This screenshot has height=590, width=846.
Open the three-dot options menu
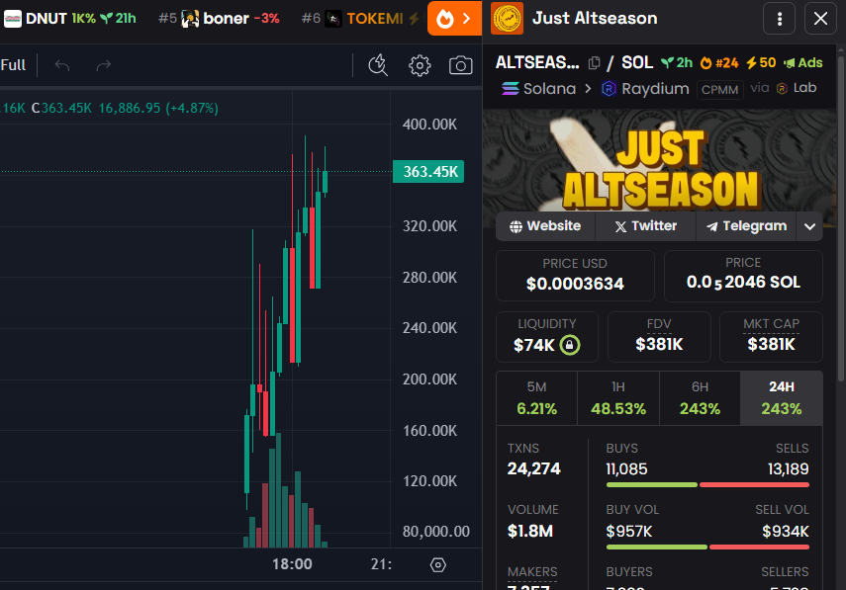tap(780, 19)
